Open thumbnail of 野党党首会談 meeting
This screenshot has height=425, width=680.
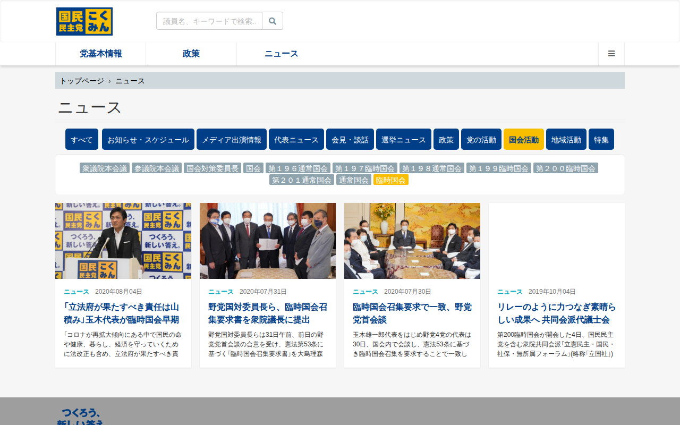point(412,241)
